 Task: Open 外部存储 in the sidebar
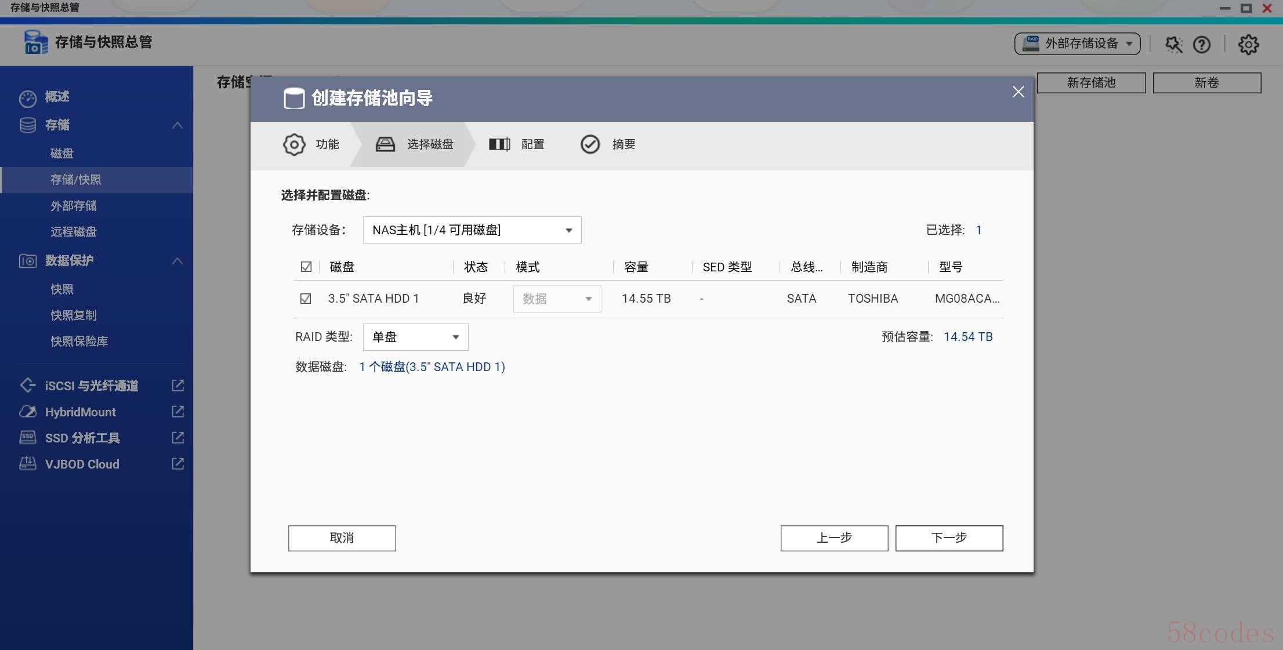point(74,206)
